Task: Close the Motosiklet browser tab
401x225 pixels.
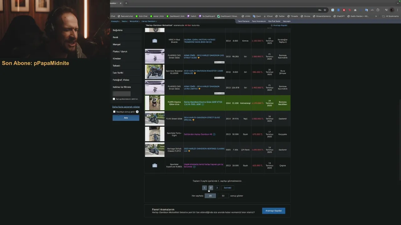Action: [120, 3]
